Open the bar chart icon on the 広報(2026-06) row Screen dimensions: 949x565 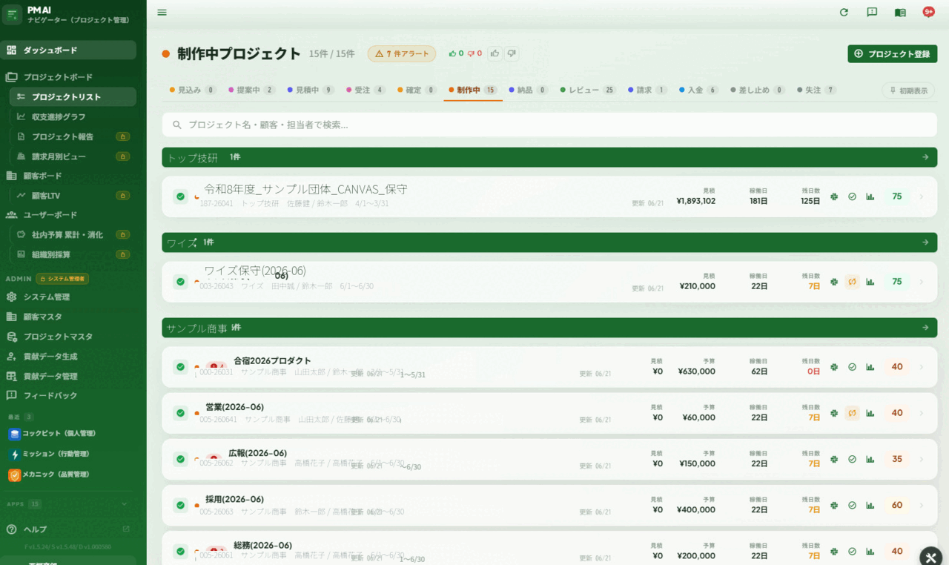point(870,459)
